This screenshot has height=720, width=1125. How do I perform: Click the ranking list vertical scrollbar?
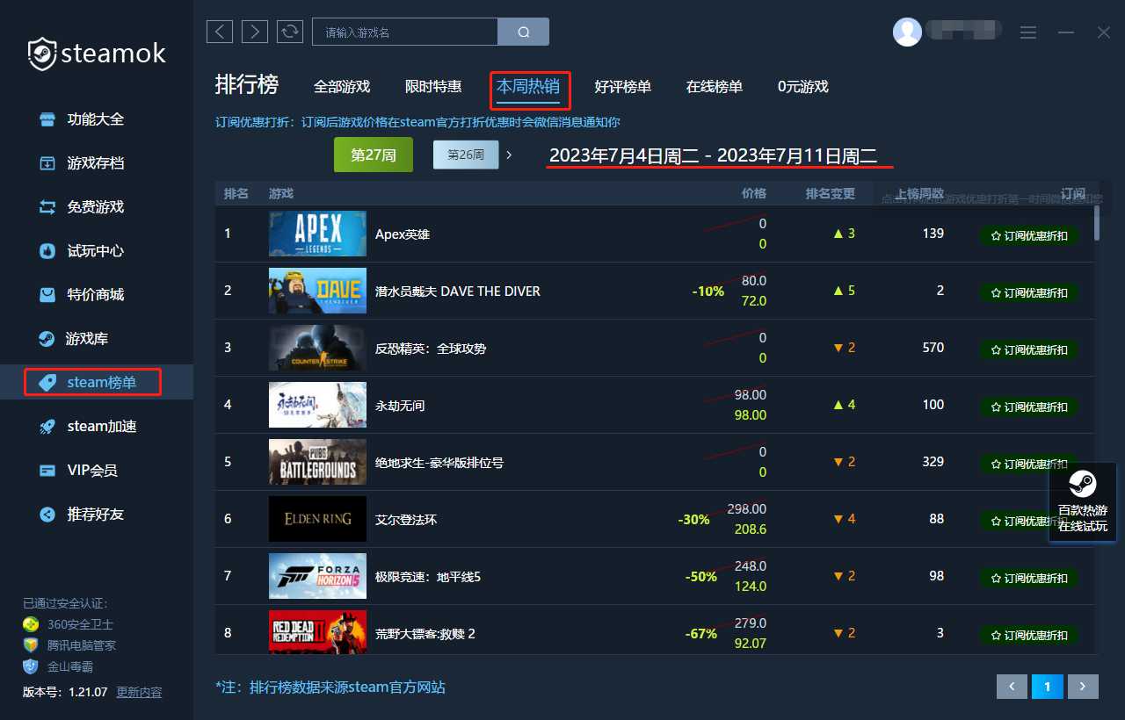tap(1097, 222)
